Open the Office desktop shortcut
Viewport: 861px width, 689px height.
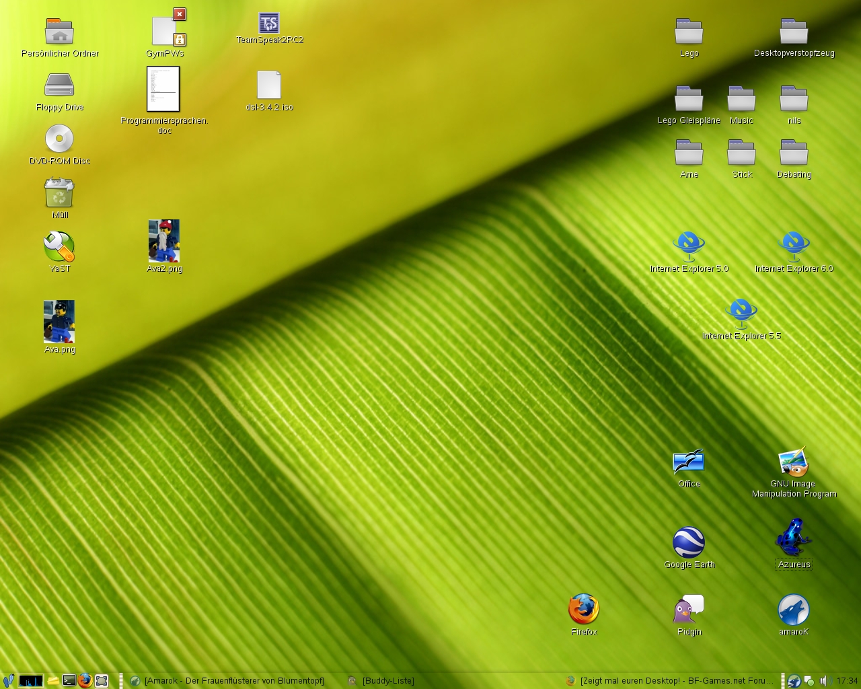pyautogui.click(x=689, y=462)
